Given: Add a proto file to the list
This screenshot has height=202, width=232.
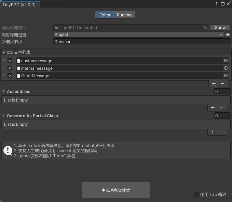Looking at the screenshot, I should tap(214, 84).
